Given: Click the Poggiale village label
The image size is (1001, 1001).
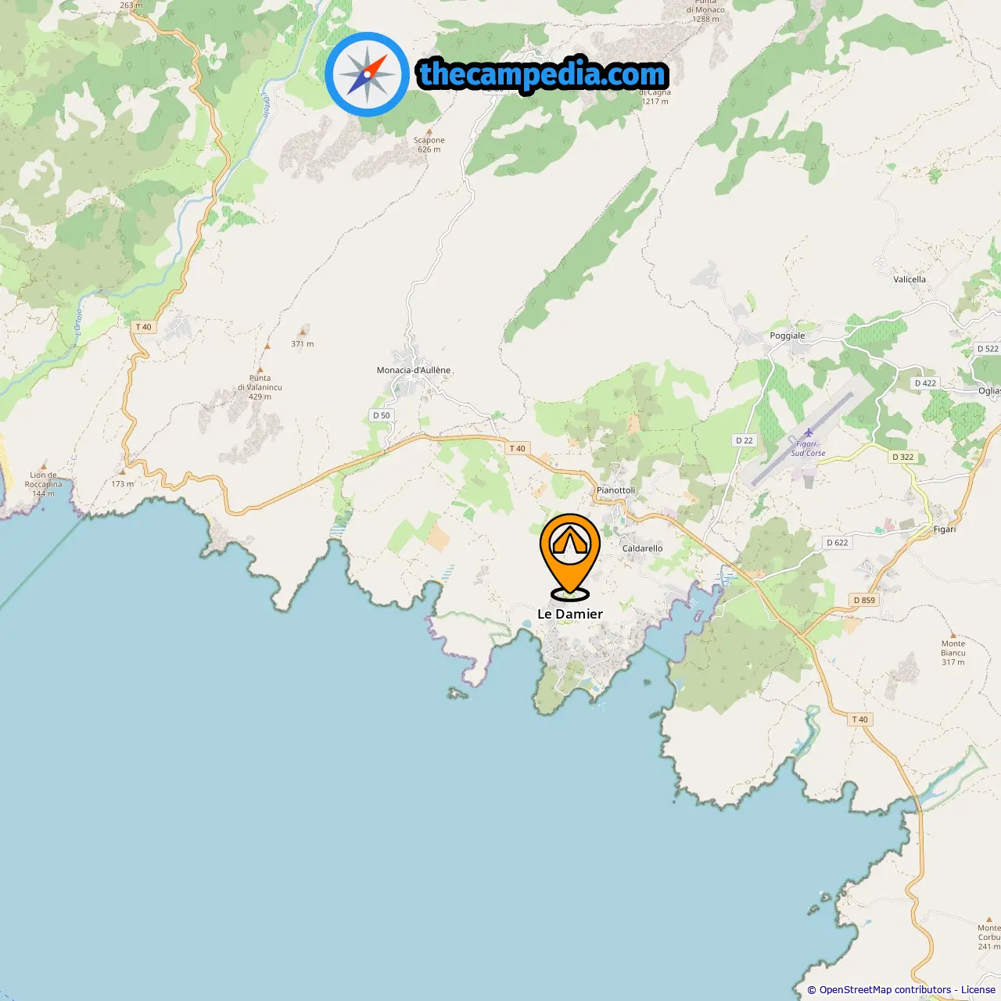Looking at the screenshot, I should (788, 335).
